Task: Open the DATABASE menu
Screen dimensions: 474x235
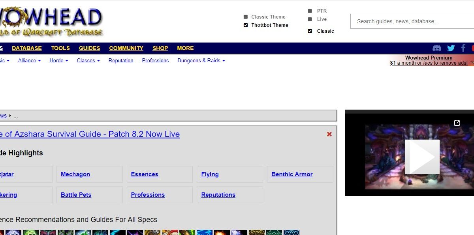Action: [x=27, y=48]
